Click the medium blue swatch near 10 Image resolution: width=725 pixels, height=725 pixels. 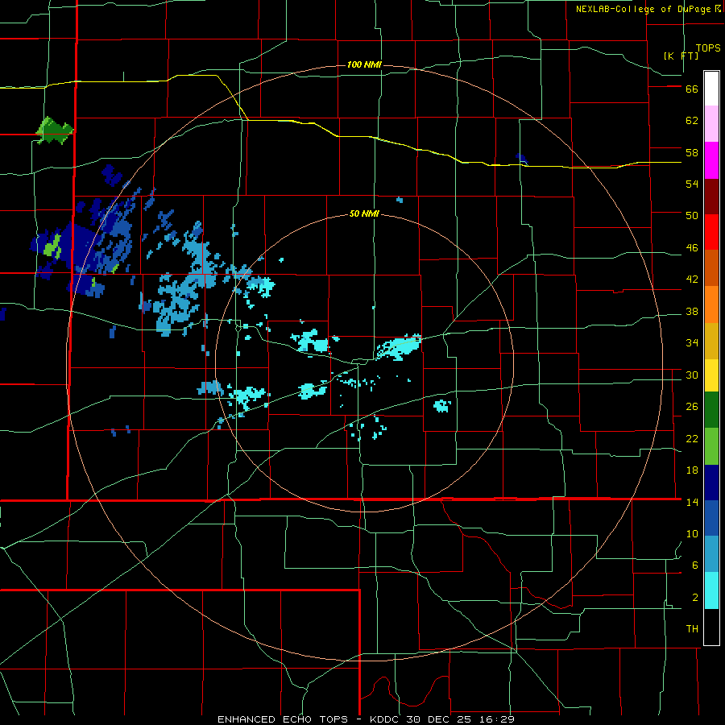coord(711,518)
